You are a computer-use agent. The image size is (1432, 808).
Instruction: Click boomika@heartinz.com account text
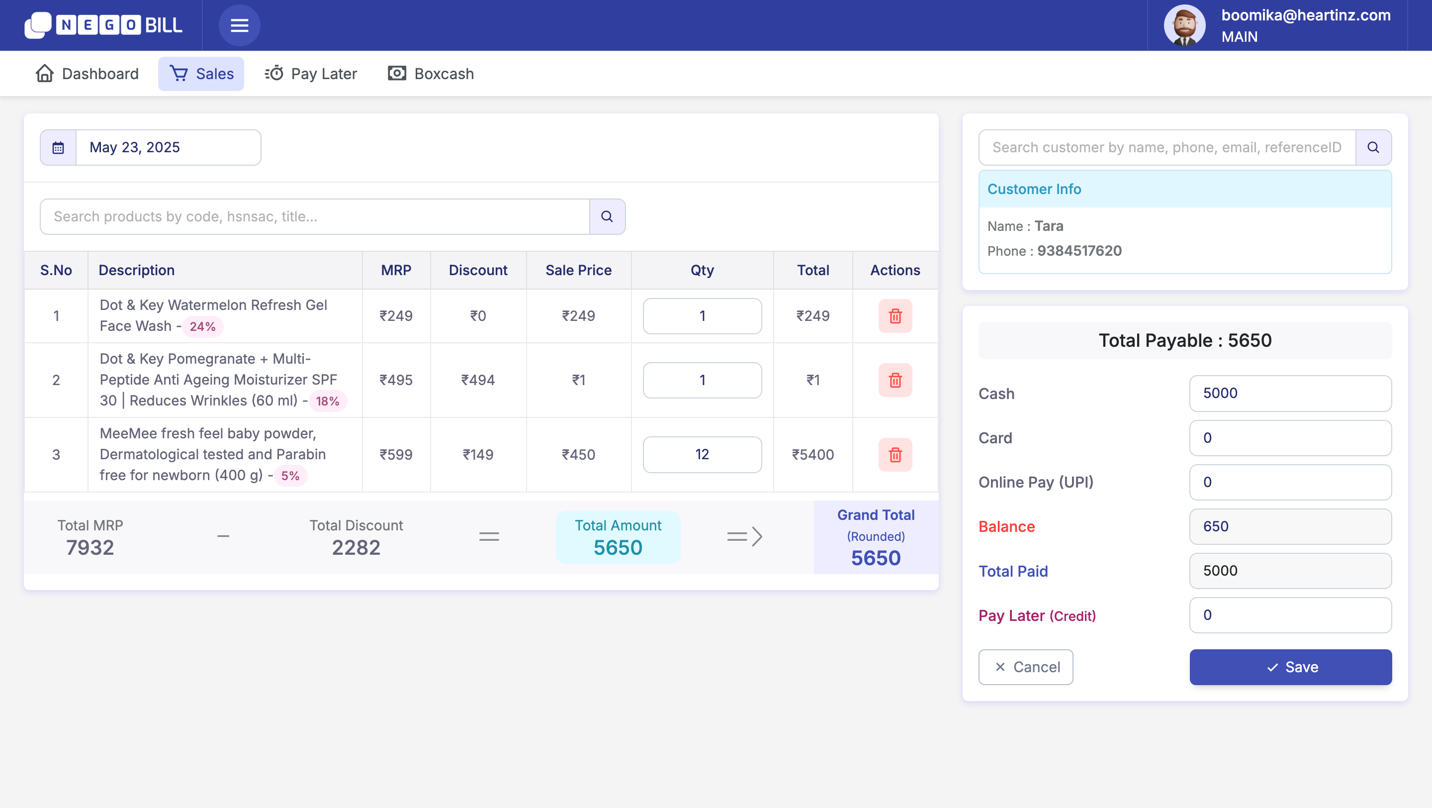[1306, 15]
